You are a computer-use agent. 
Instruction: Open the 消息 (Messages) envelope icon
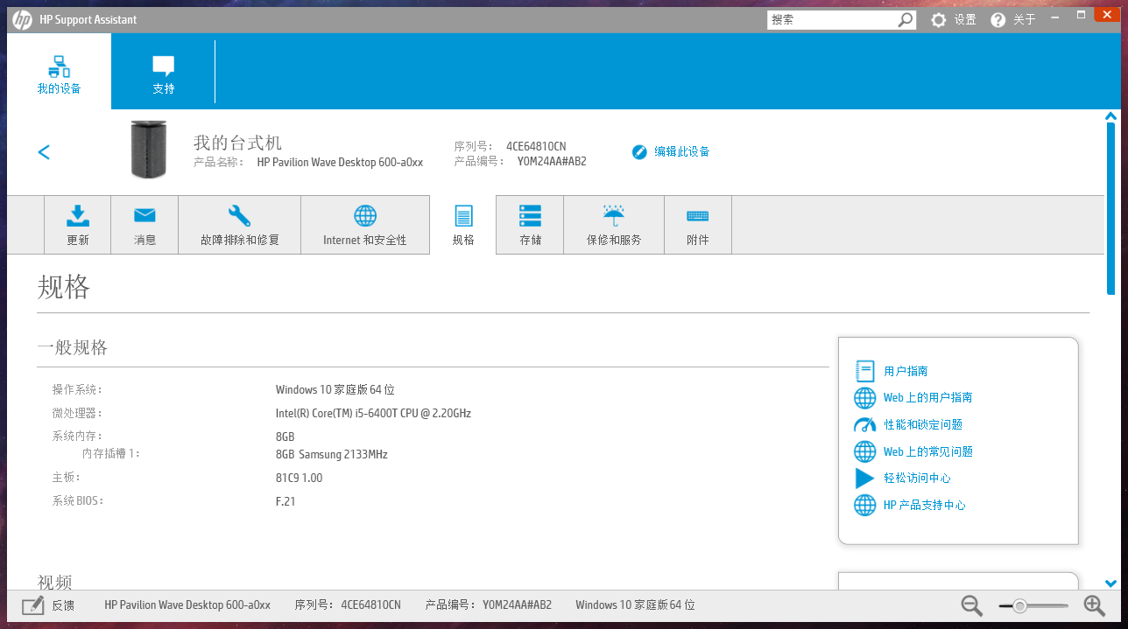145,215
